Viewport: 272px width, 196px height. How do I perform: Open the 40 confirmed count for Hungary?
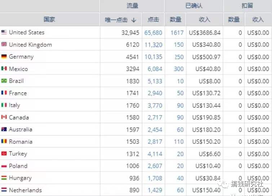point(180,178)
